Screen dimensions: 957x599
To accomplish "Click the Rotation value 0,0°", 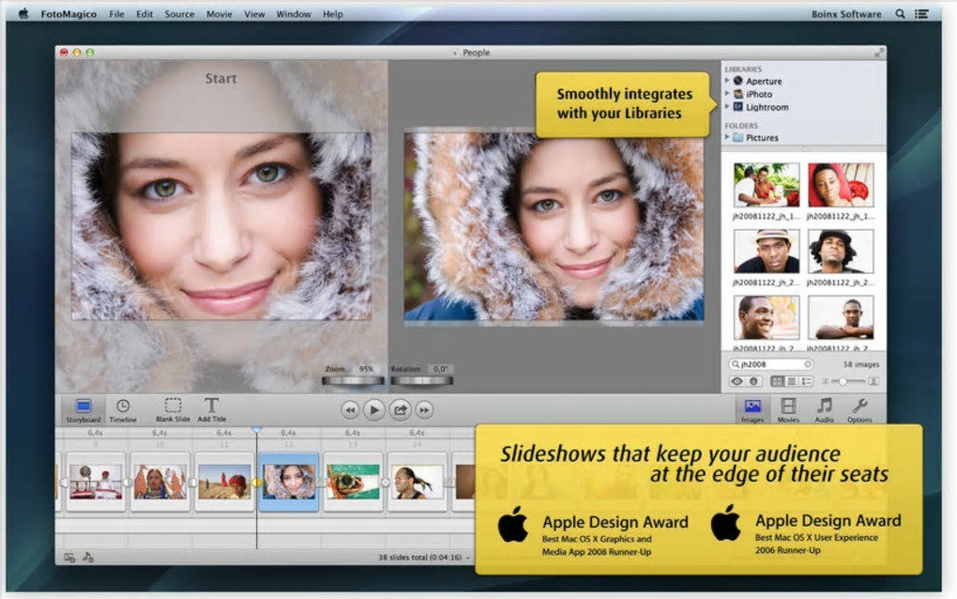I will coord(440,369).
